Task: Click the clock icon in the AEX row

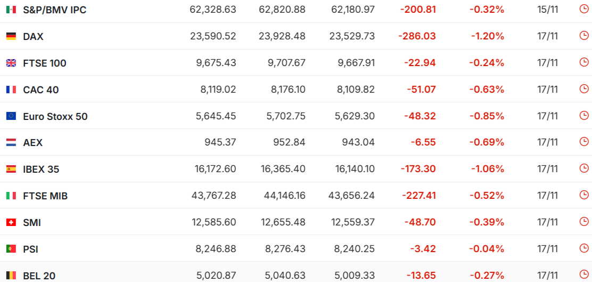Action: pos(583,142)
